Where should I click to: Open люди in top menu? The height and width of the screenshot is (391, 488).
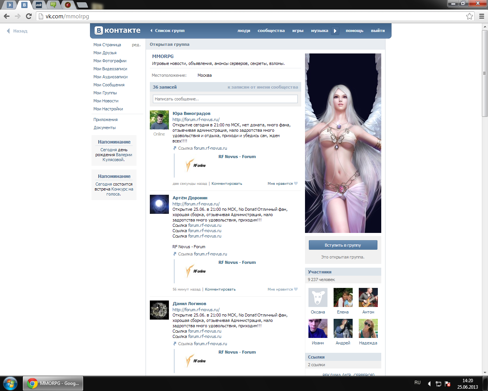[x=244, y=31]
